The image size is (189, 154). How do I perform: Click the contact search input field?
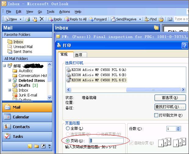(181, 19)
